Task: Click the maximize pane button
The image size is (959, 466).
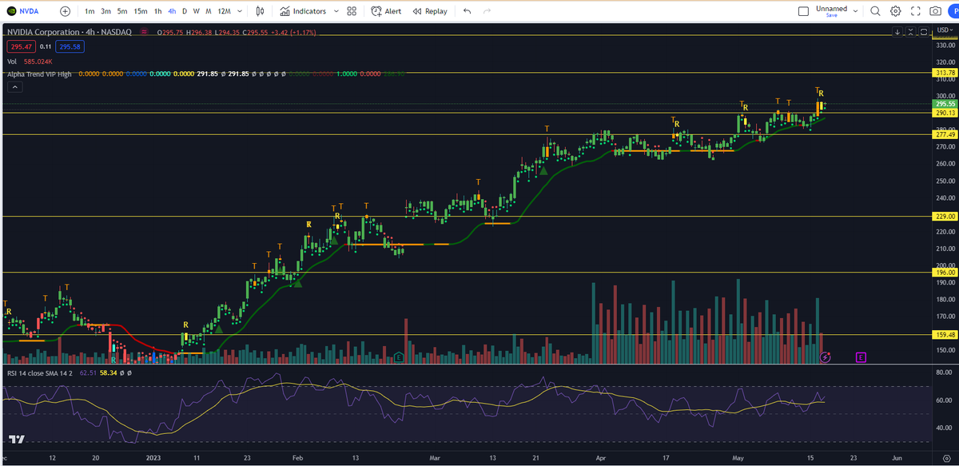Action: [x=924, y=32]
